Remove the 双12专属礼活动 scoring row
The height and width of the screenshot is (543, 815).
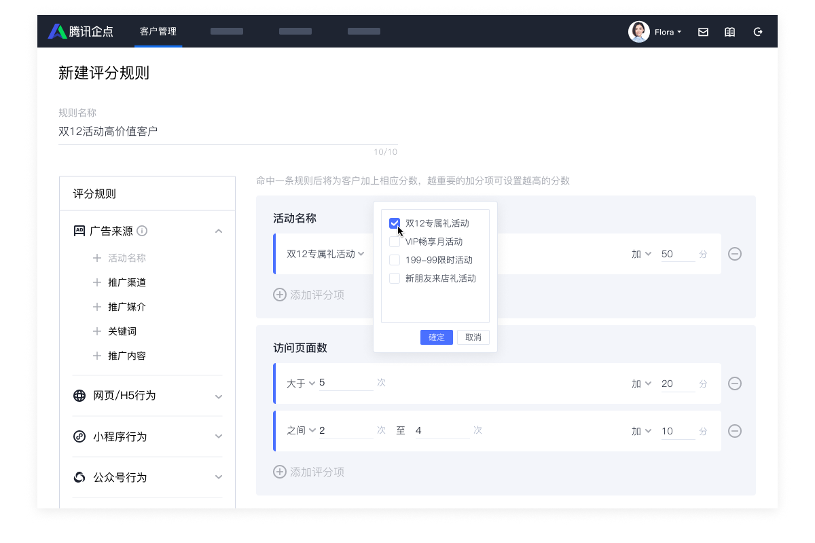tap(735, 254)
